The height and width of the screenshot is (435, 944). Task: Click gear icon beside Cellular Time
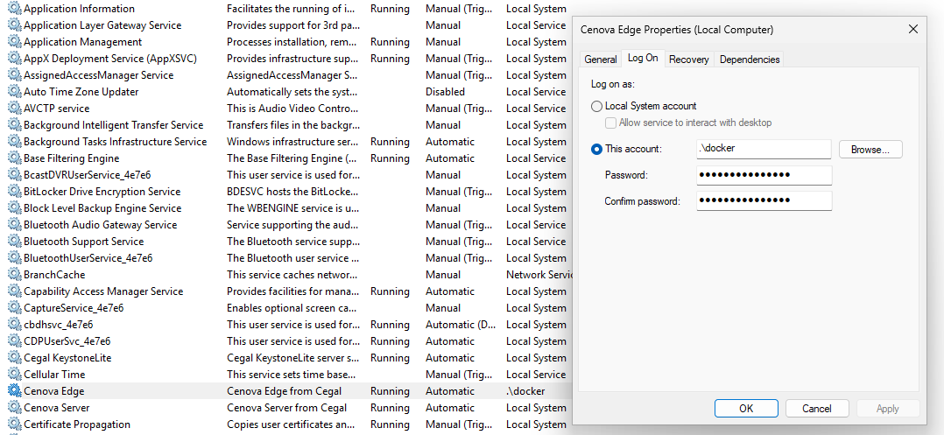[14, 375]
